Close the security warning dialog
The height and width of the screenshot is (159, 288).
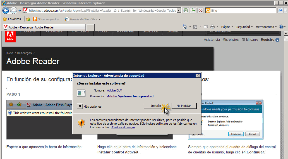[198, 76]
